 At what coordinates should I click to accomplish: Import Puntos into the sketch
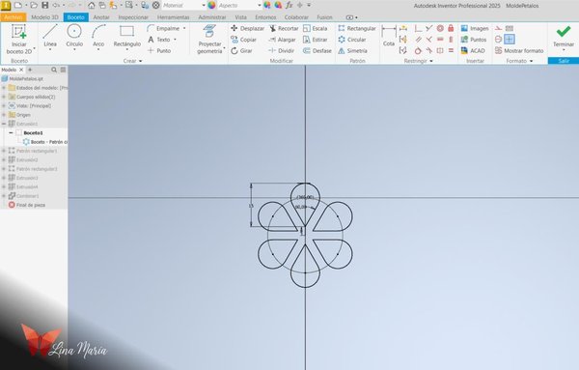[x=474, y=40]
